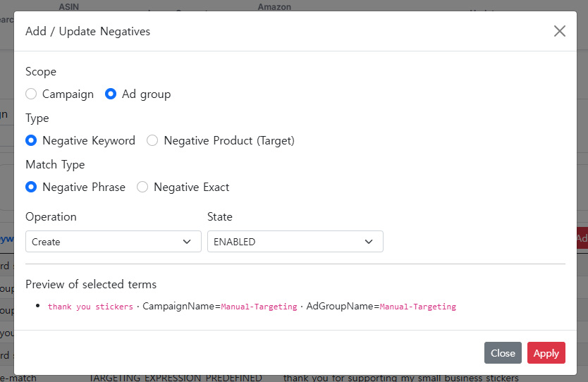Screen dimensions: 588x382
Task: Close the Add / Update Negatives dialog via X
Action: point(560,31)
